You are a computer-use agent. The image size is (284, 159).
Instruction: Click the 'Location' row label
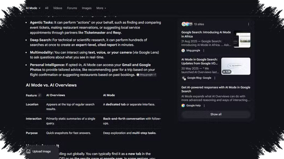pyautogui.click(x=32, y=105)
